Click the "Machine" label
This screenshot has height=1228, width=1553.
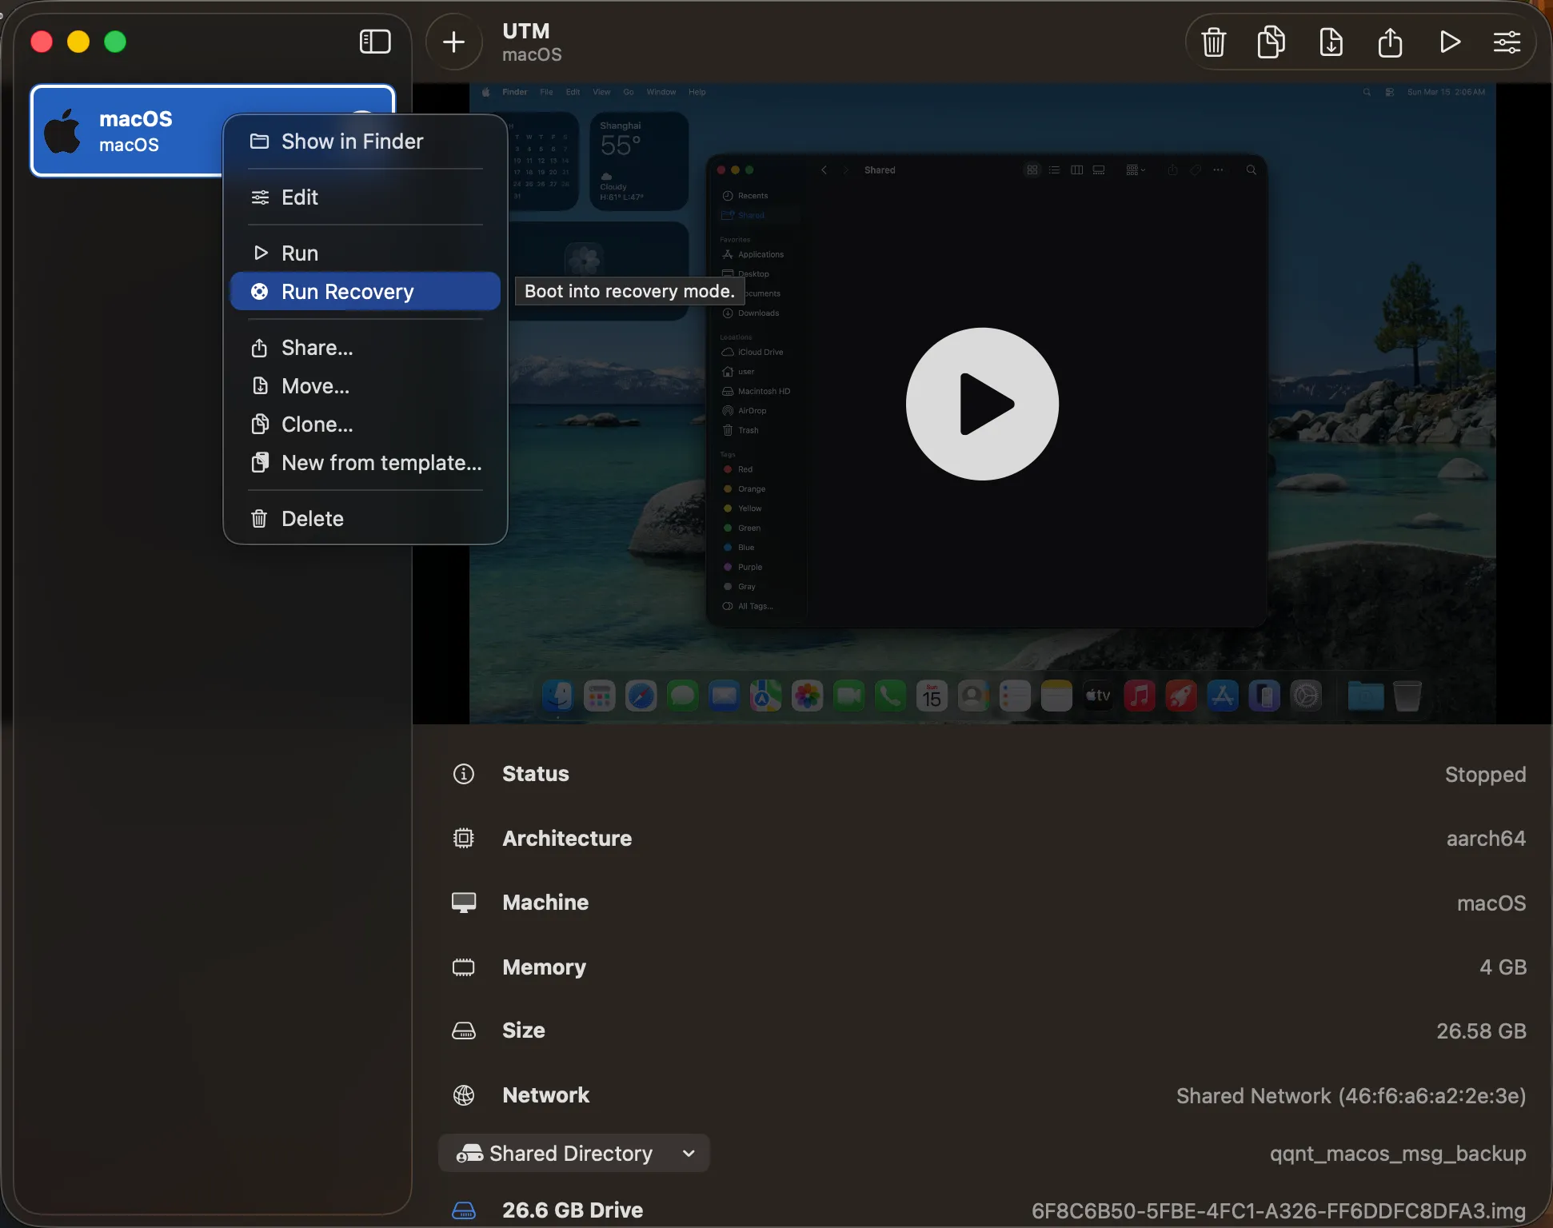[545, 903]
